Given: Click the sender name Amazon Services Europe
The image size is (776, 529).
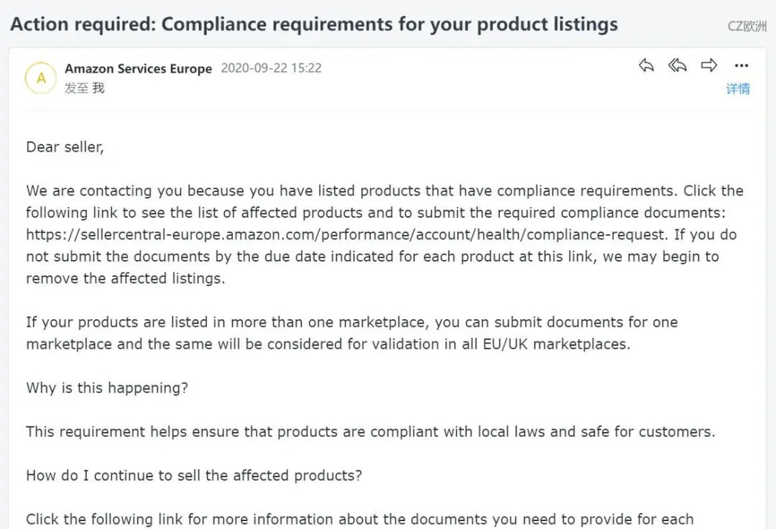Looking at the screenshot, I should click(x=138, y=68).
